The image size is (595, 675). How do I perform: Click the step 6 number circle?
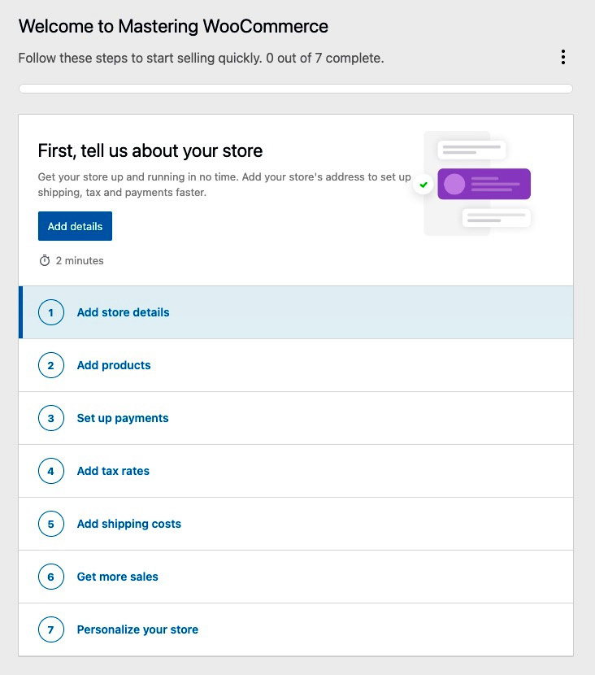(x=50, y=577)
